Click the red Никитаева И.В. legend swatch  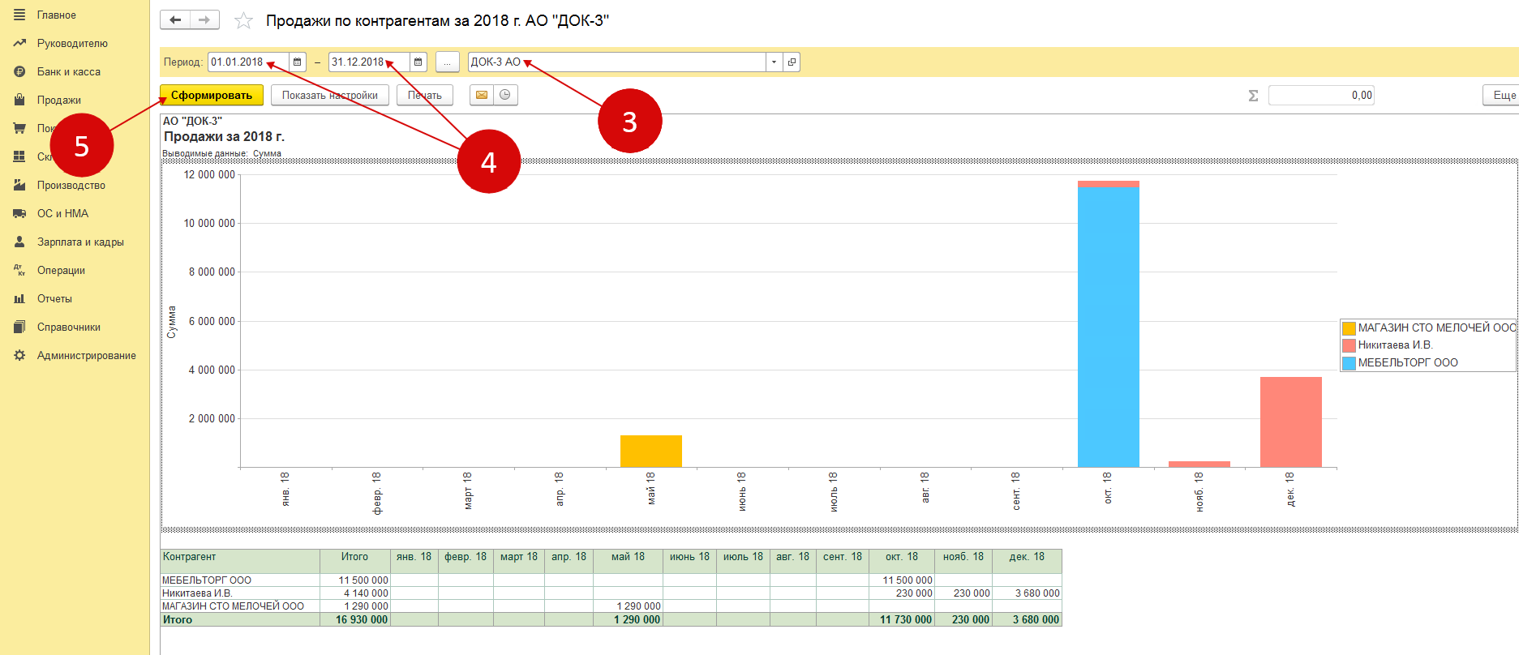pos(1350,345)
